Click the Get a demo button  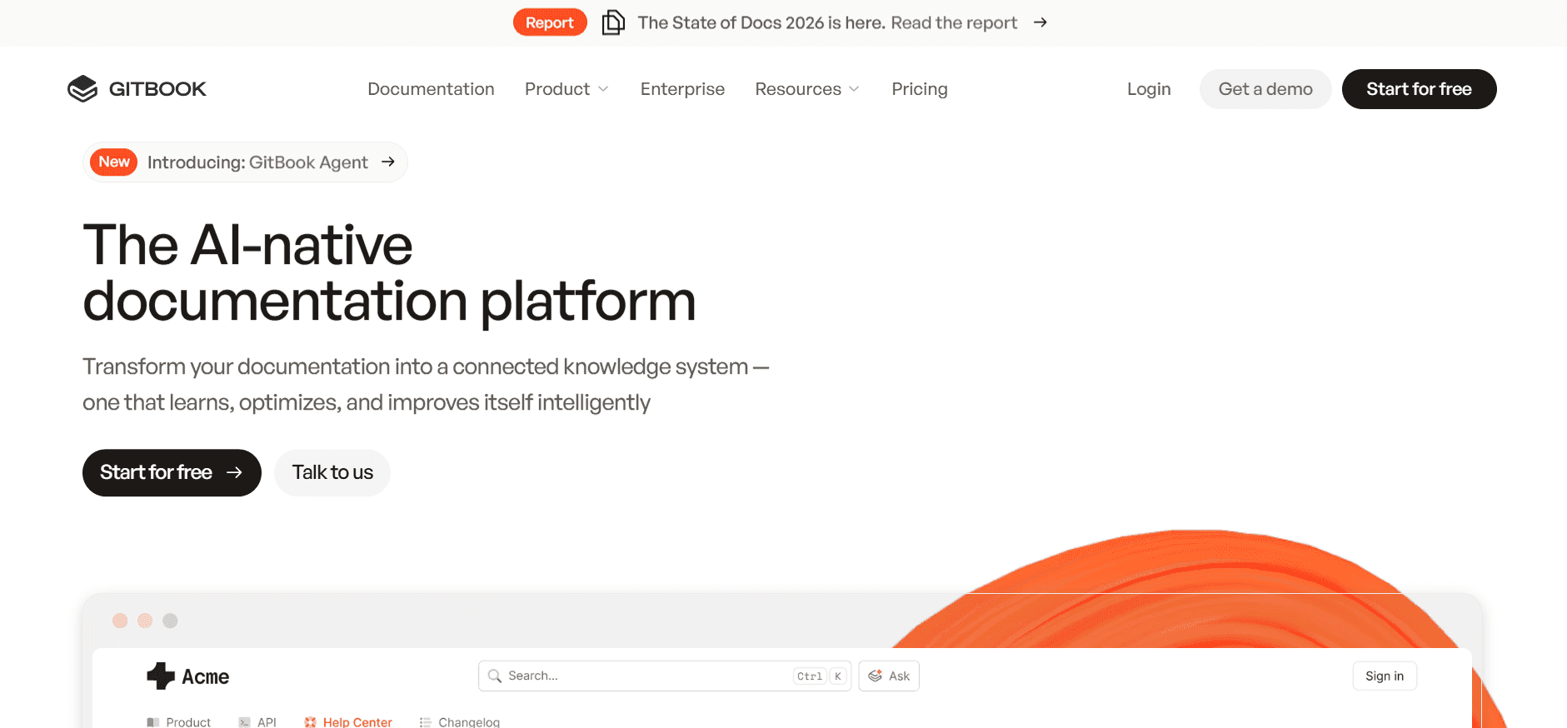(1265, 89)
